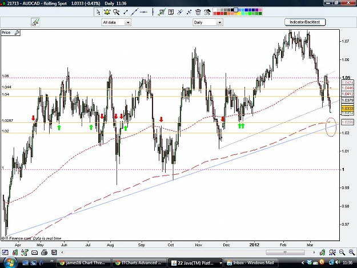The height and width of the screenshot is (268, 357).
Task: Click bottom-right candlestick chart icon
Action: (x=322, y=253)
